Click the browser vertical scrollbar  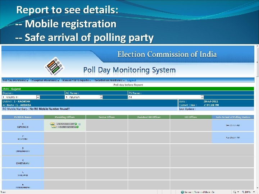[x=257, y=117]
